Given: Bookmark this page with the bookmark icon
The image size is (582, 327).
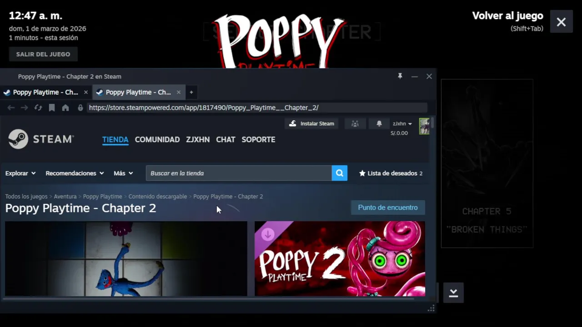Looking at the screenshot, I should tap(52, 108).
